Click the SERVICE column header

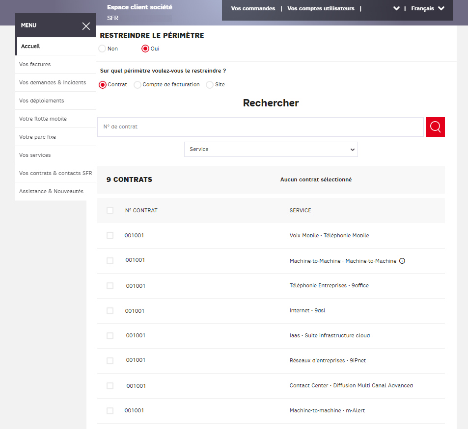click(x=300, y=210)
